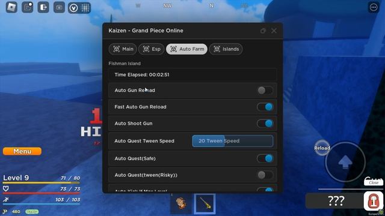Viewport: 385px width, 216px height.
Task: Close the Kaizen panel with X
Action: pos(274,31)
